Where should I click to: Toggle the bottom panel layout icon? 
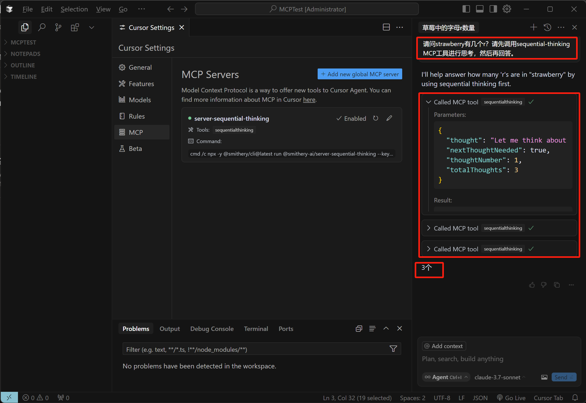[x=480, y=9]
